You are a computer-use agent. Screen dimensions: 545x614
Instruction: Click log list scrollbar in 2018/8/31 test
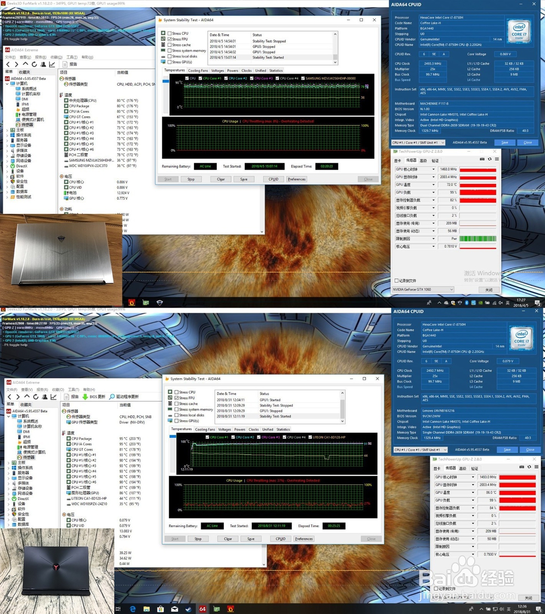[342, 407]
